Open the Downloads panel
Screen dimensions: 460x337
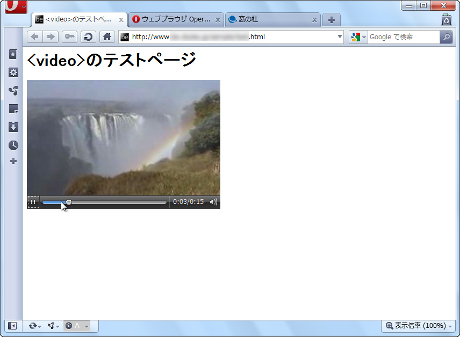click(13, 127)
